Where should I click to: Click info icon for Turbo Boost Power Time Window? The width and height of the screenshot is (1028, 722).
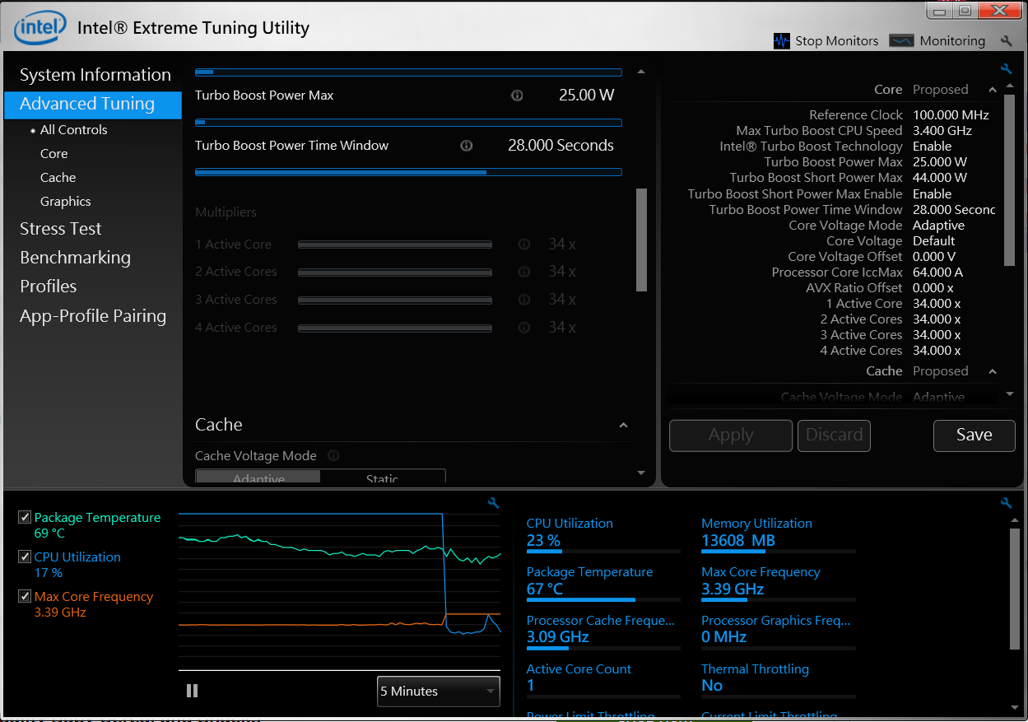coord(467,146)
